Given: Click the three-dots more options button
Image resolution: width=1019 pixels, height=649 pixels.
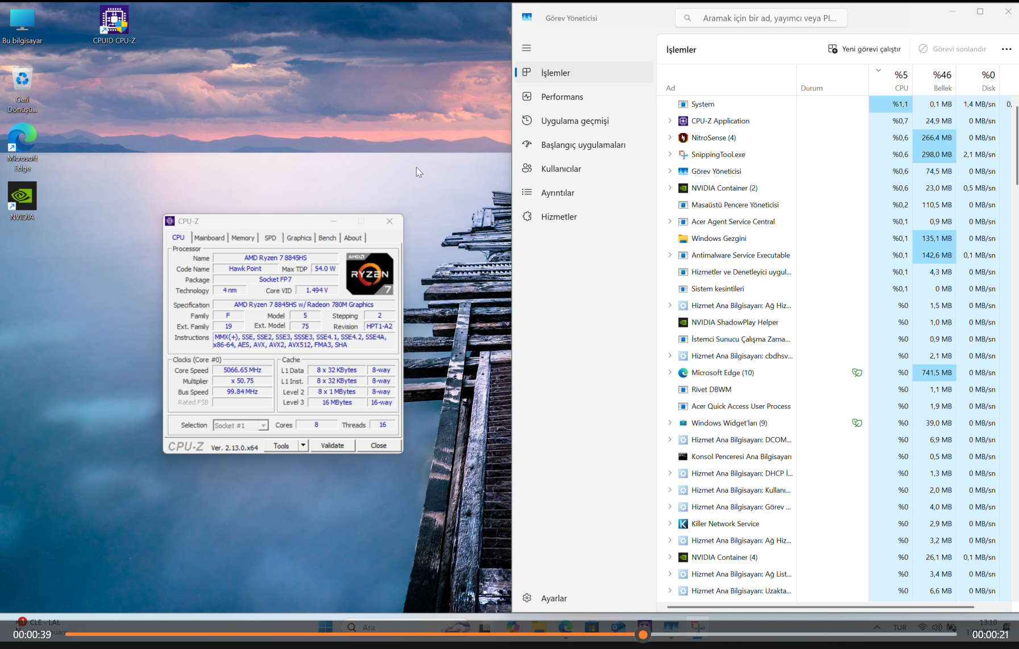Looking at the screenshot, I should click(x=1006, y=49).
